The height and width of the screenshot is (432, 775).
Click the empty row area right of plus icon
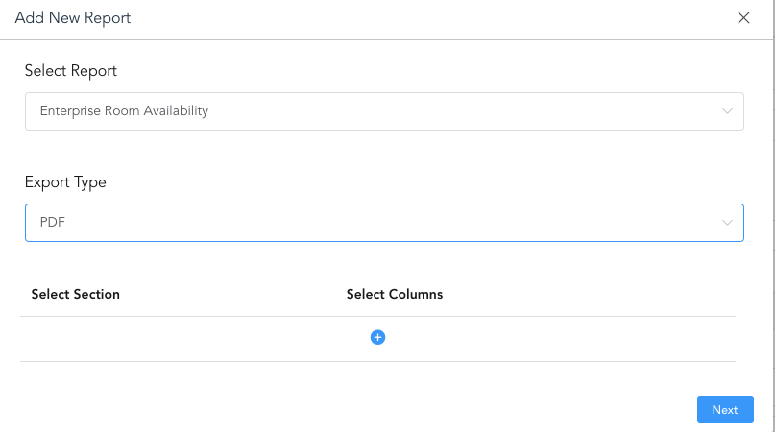pyautogui.click(x=557, y=338)
